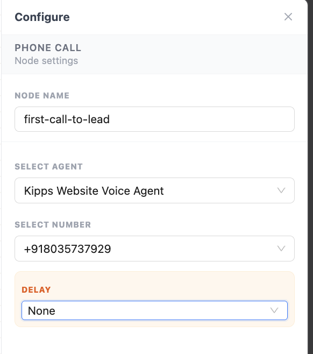Image resolution: width=313 pixels, height=354 pixels.
Task: Open the Select Number dropdown
Action: click(154, 249)
